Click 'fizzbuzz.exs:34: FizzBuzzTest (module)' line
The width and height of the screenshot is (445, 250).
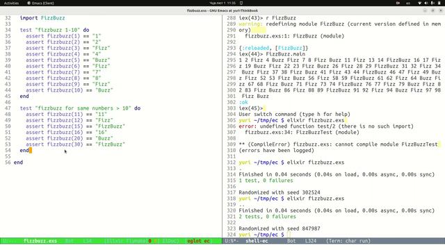click(x=302, y=133)
